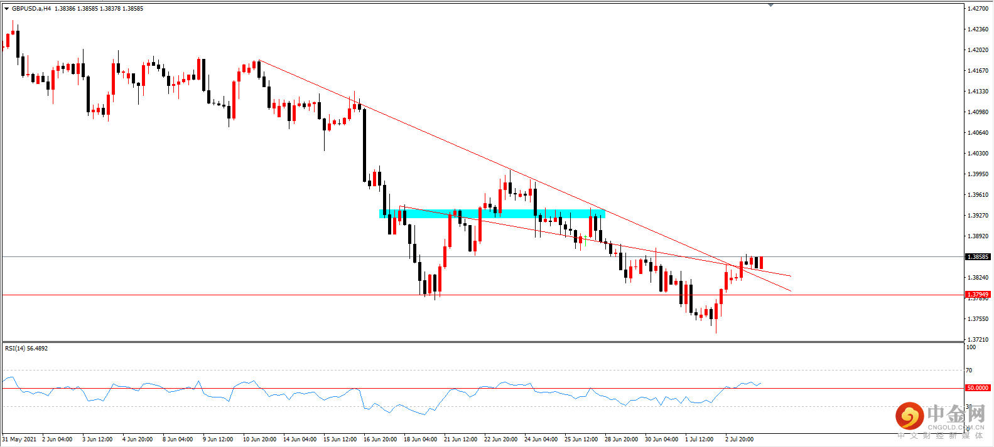Select the small green candle on chart
Viewport: 994px width, 447px height.
pyautogui.click(x=585, y=239)
